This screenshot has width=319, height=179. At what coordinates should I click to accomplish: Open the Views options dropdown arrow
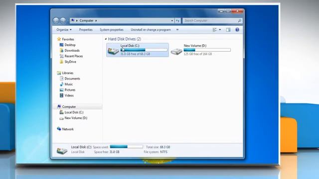pyautogui.click(x=220, y=30)
